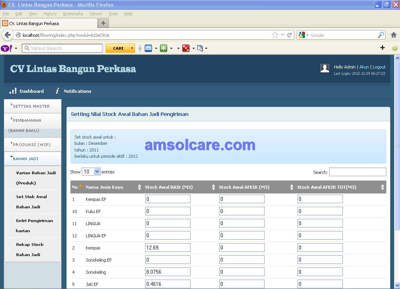Sort table by Stock Awal AFKIR (M3) column
Viewport: 400px width, 289px height.
[255, 187]
